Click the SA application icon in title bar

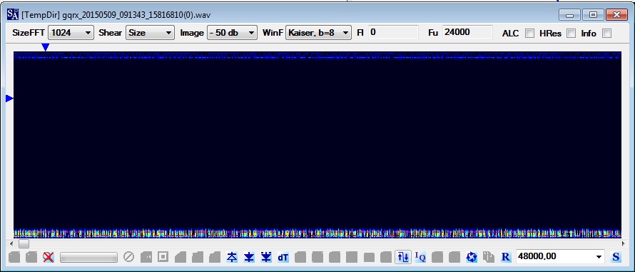[13, 14]
